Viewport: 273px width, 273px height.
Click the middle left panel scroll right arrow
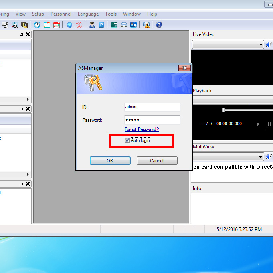coord(28,174)
